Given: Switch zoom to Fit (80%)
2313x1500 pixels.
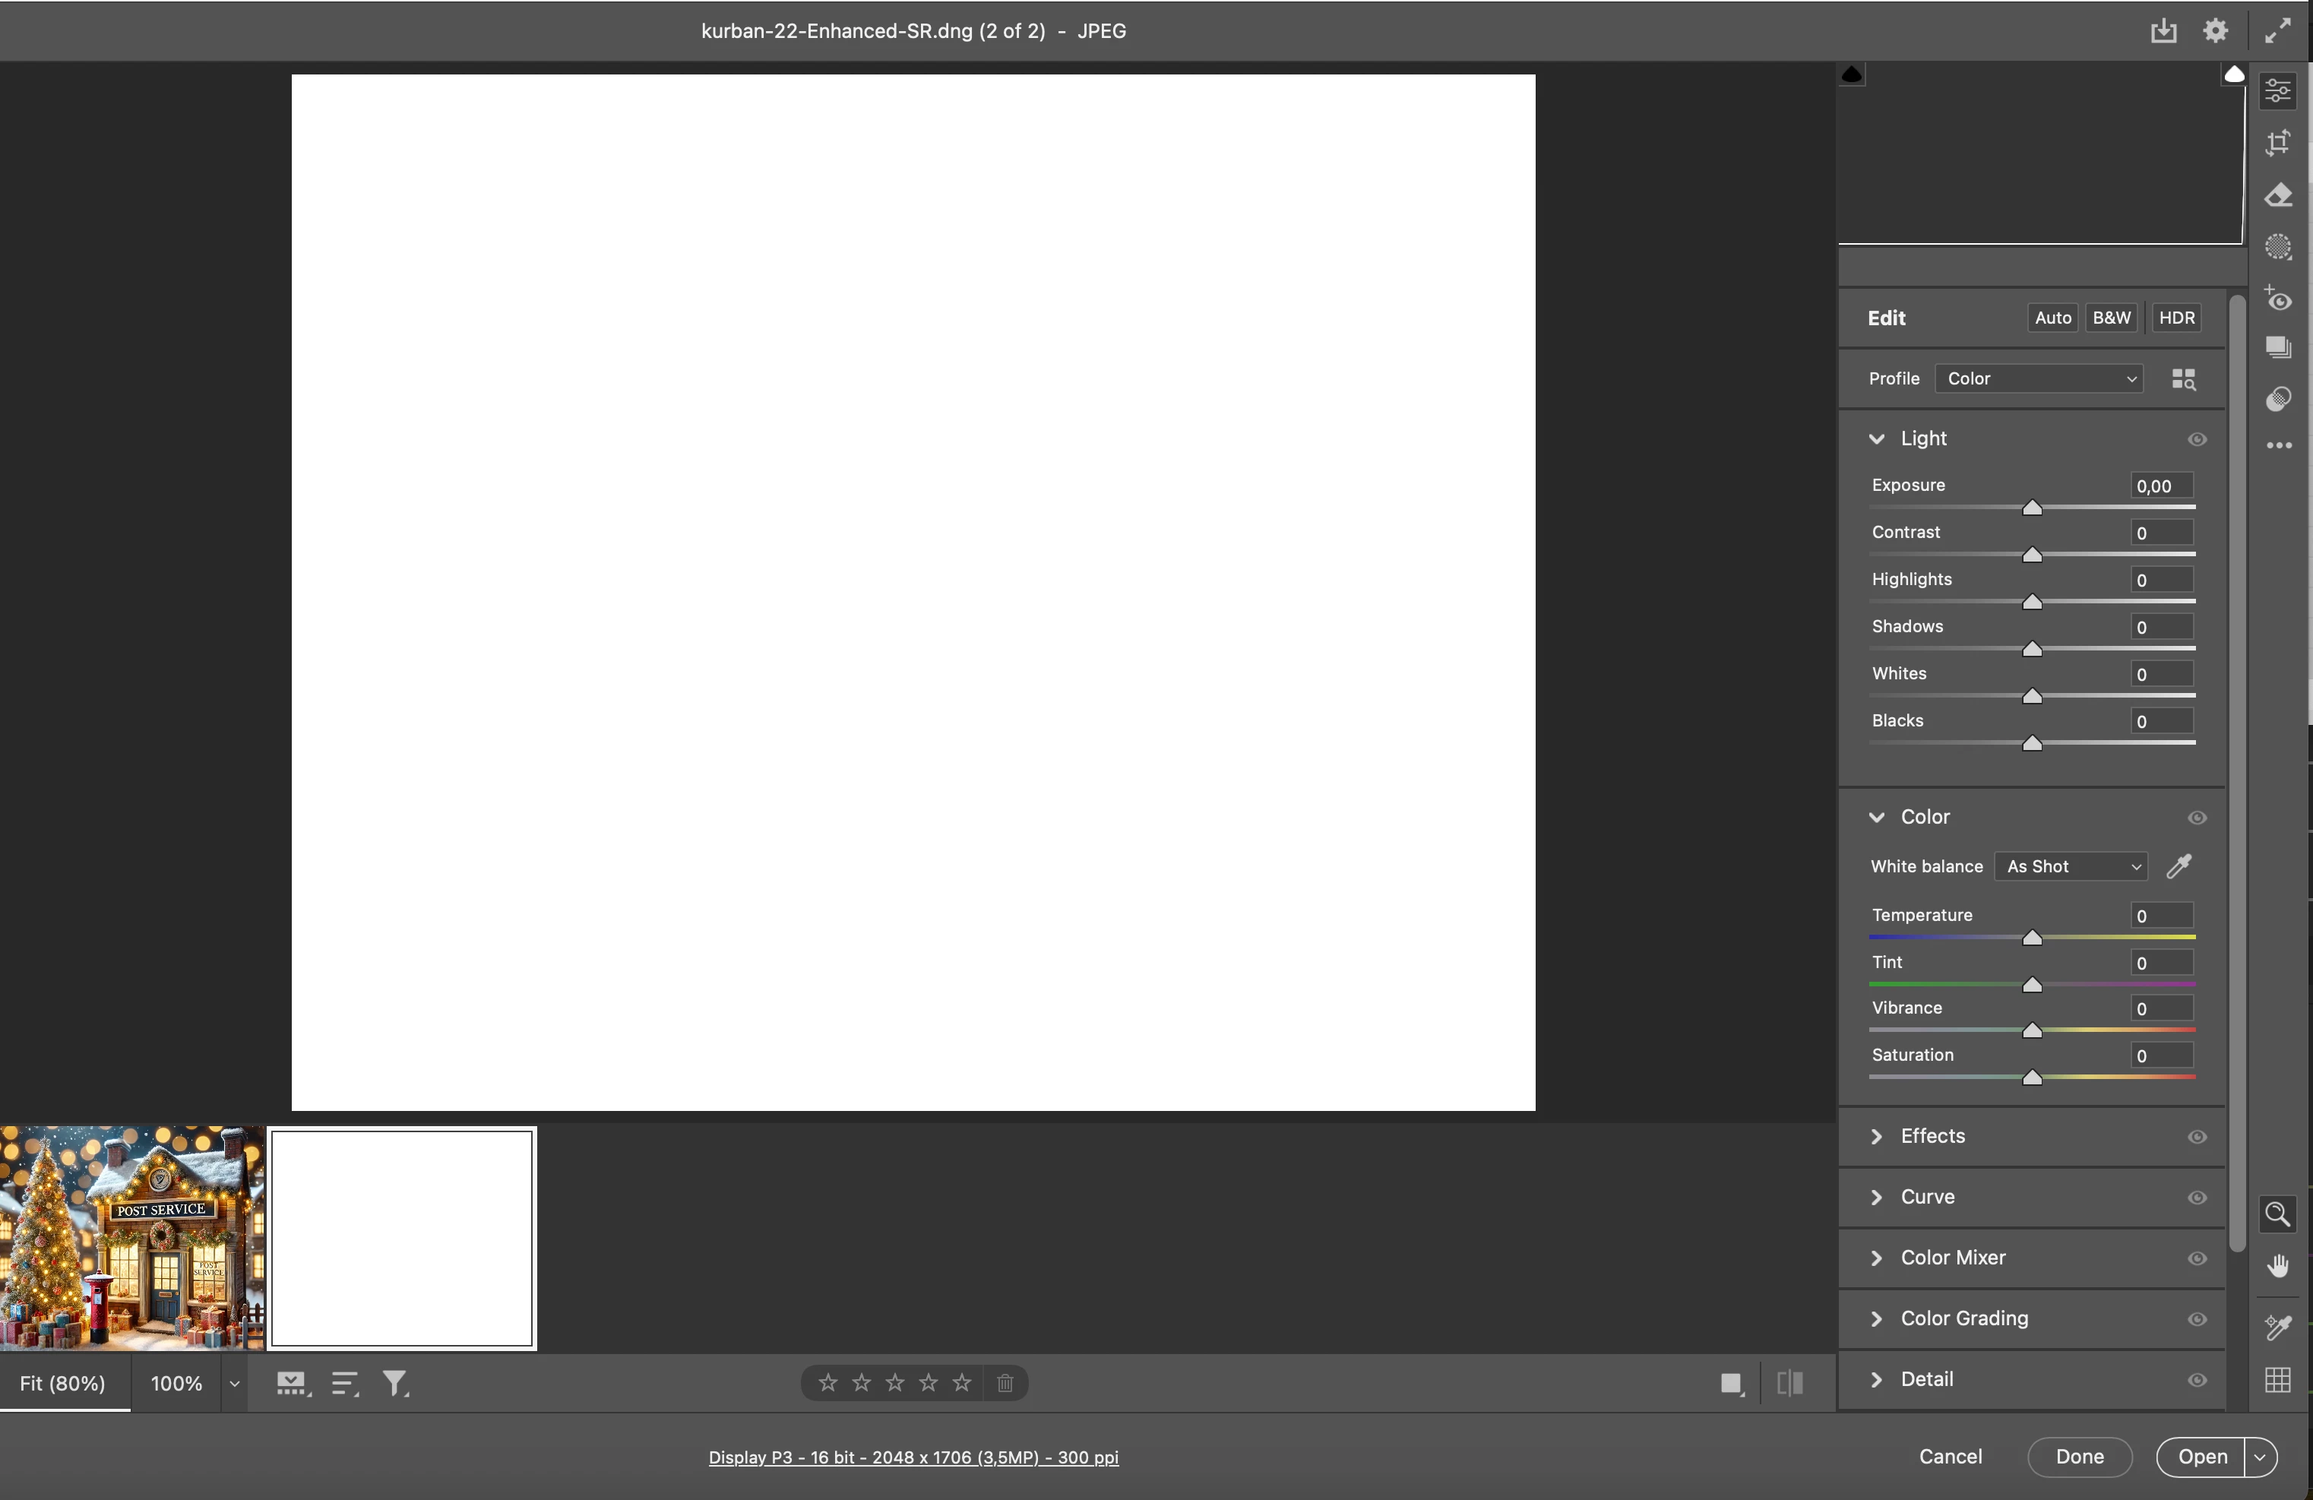Looking at the screenshot, I should [63, 1383].
